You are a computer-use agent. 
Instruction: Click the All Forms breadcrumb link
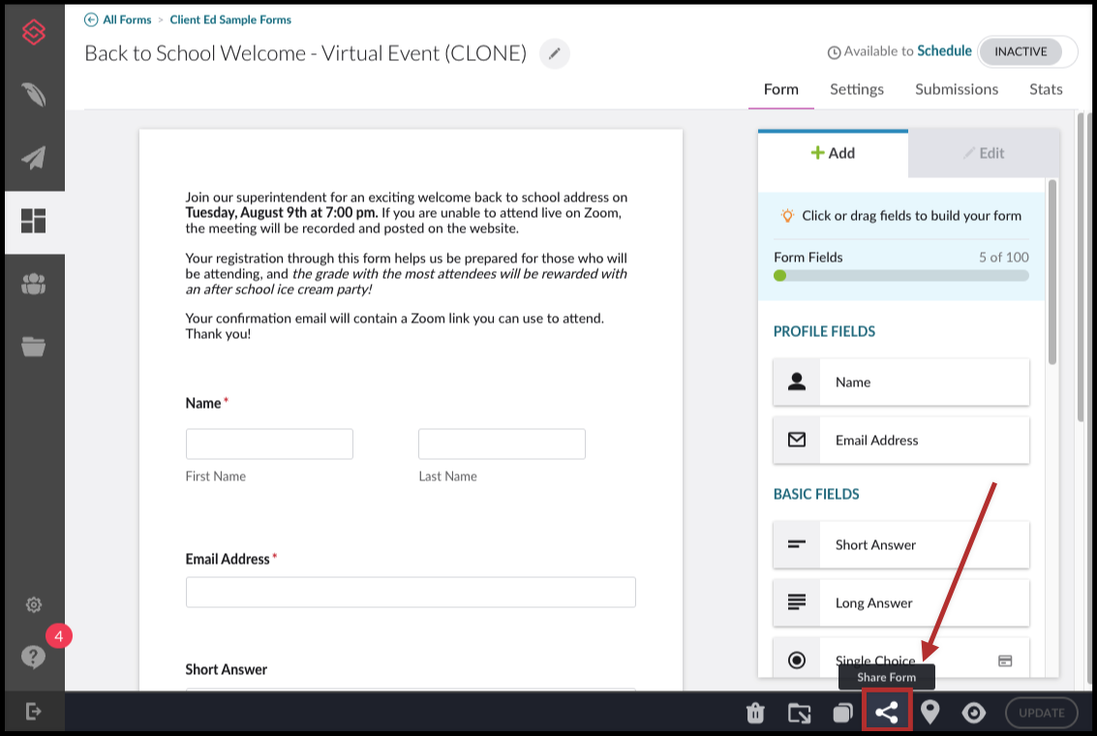(x=127, y=19)
